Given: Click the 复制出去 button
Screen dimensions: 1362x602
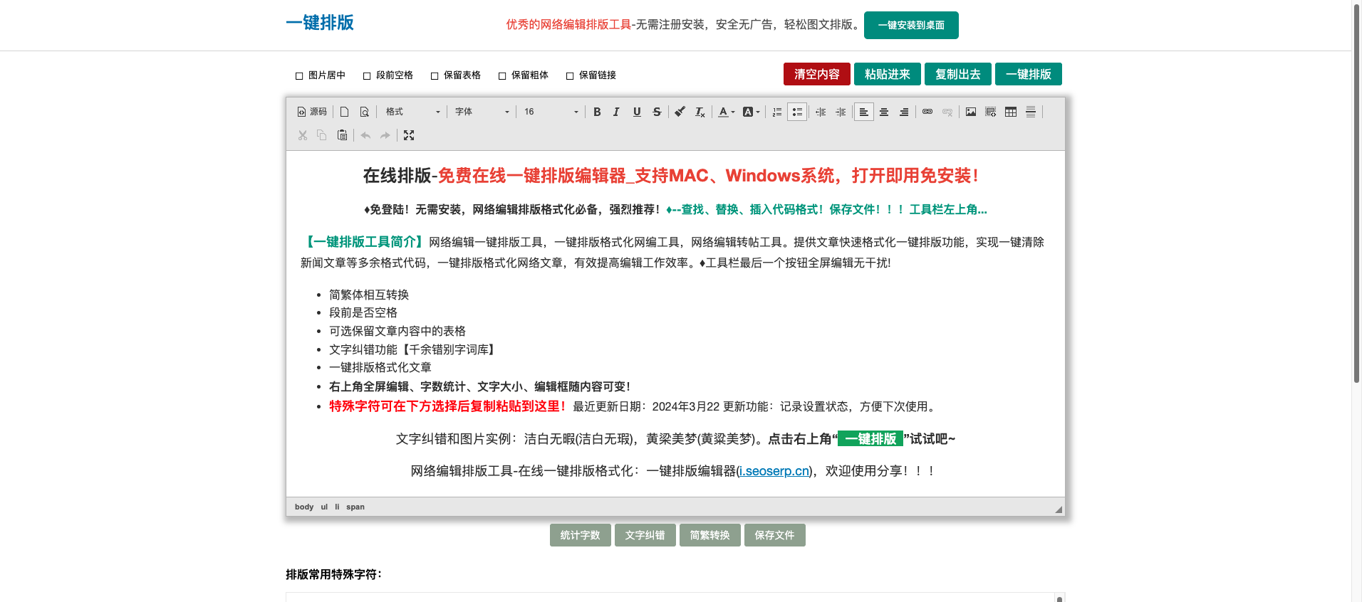Looking at the screenshot, I should coord(958,74).
